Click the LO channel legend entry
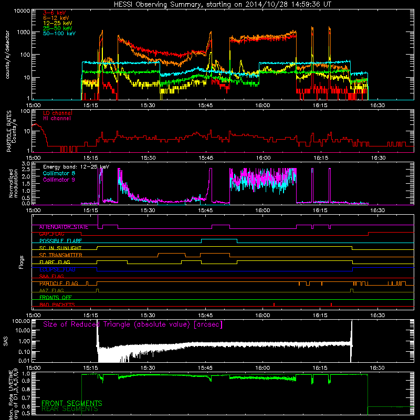The height and width of the screenshot is (420, 420). [58, 113]
